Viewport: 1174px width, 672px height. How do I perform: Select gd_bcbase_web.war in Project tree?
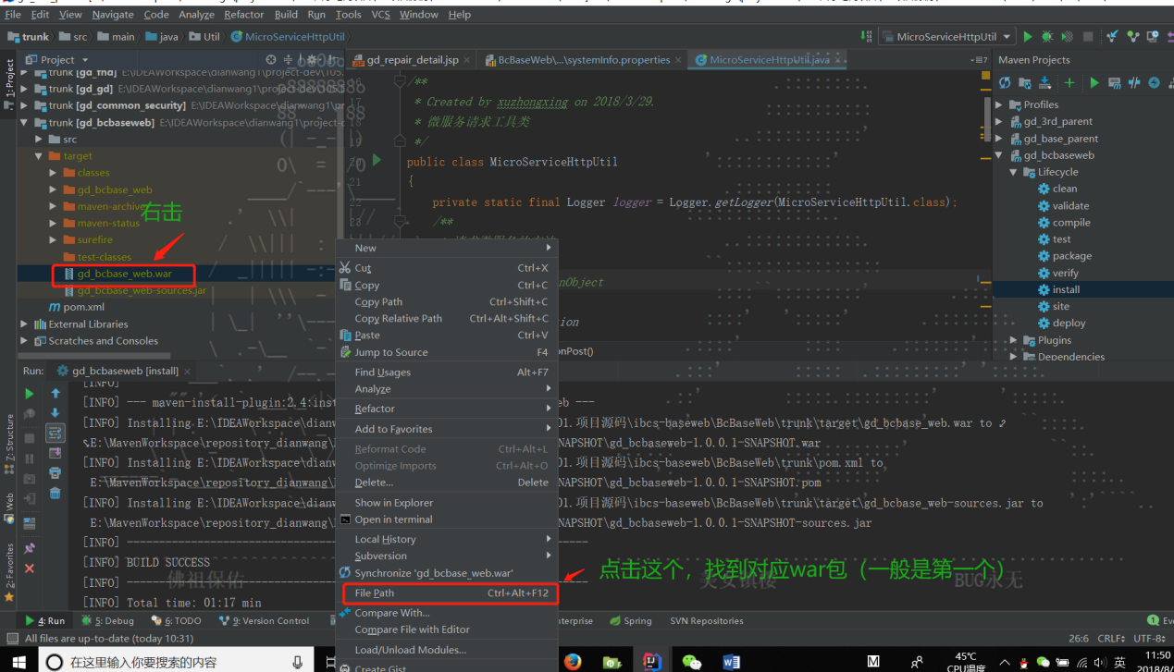pyautogui.click(x=123, y=274)
